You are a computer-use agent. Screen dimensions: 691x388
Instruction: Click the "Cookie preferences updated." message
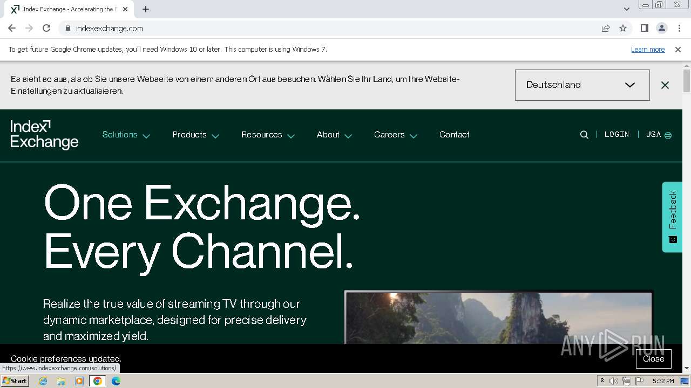coord(66,359)
